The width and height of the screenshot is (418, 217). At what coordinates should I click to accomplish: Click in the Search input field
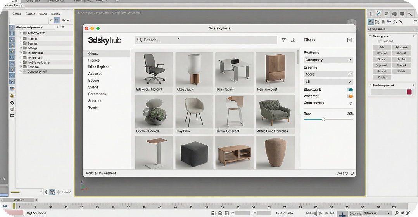click(x=206, y=40)
